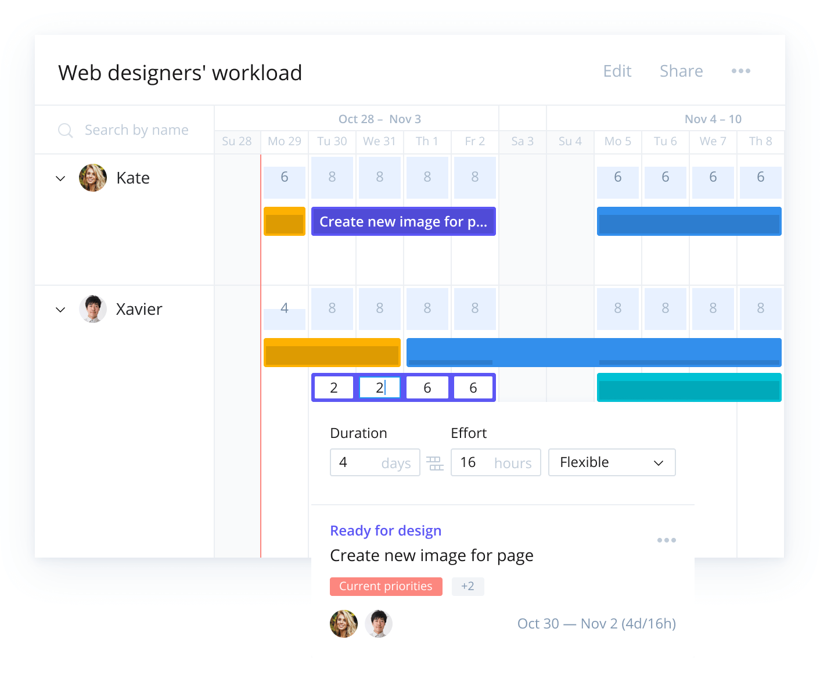Click the search magnifier icon
The width and height of the screenshot is (820, 697).
(x=66, y=130)
